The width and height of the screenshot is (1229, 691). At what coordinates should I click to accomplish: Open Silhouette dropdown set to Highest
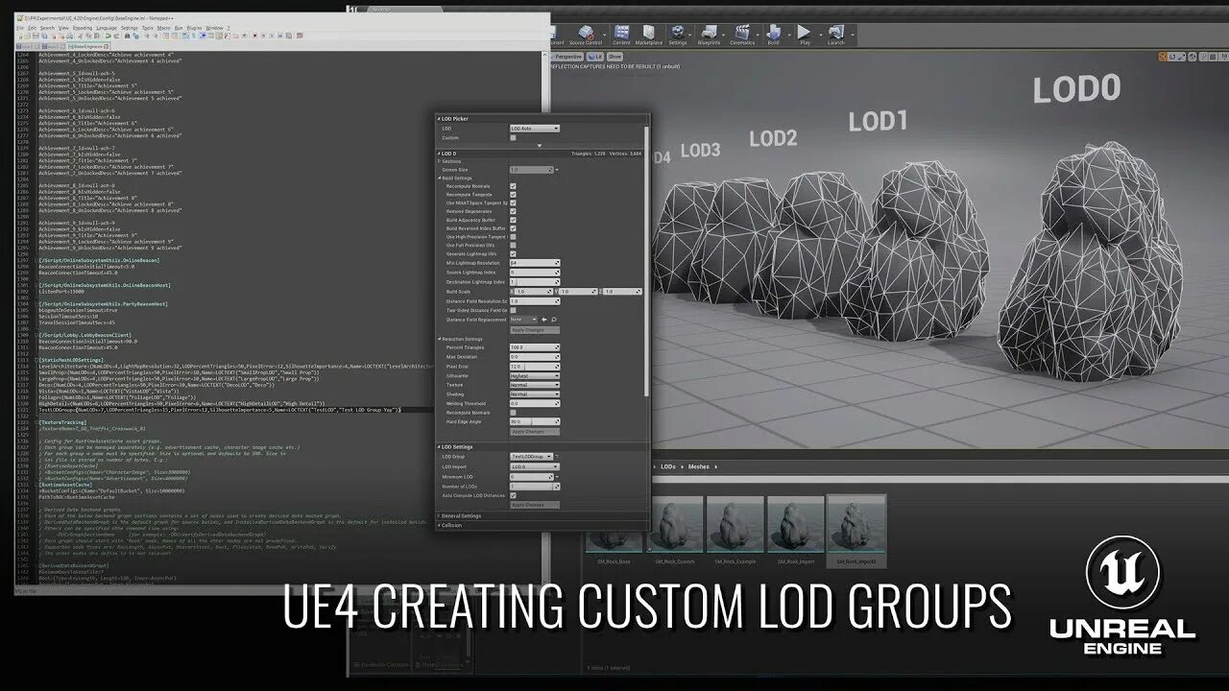(x=534, y=375)
